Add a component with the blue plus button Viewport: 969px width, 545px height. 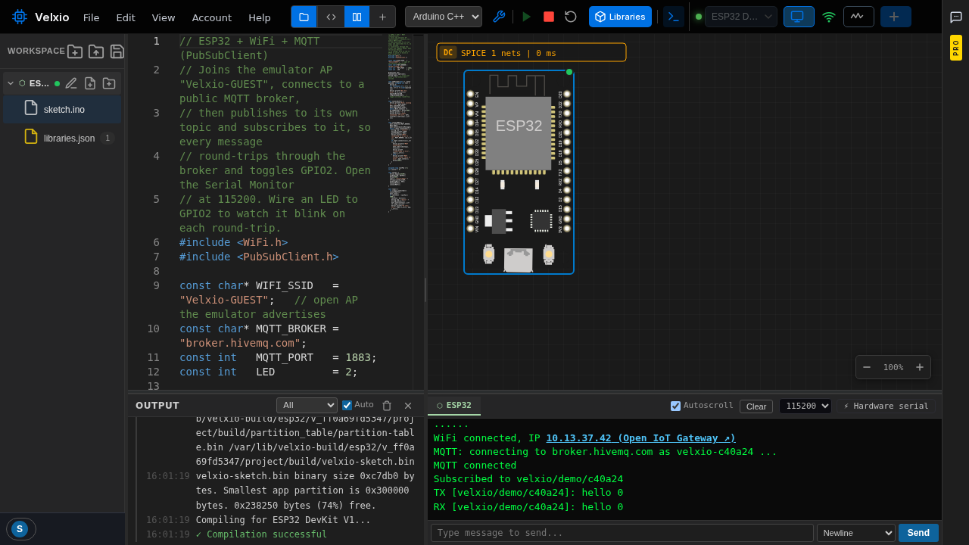896,17
